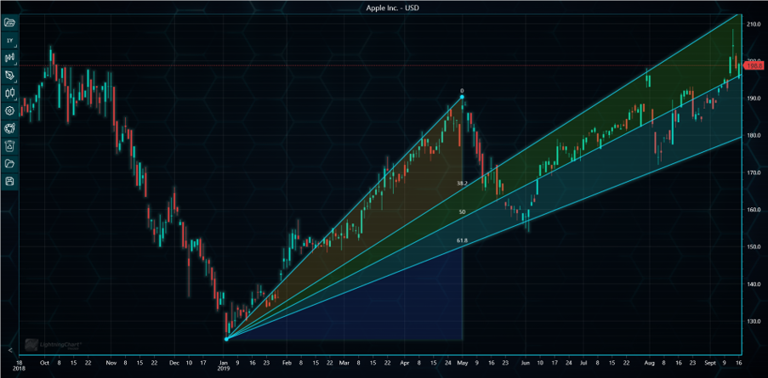Click the Sept date axis label

[709, 364]
